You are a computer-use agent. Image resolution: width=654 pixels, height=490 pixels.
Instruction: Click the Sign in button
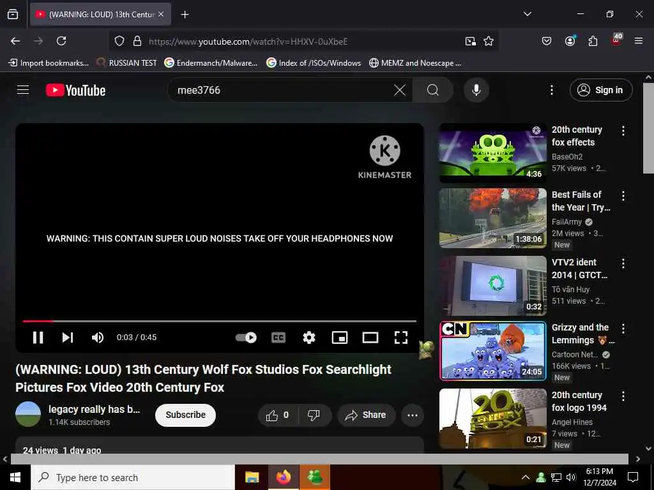(x=601, y=90)
